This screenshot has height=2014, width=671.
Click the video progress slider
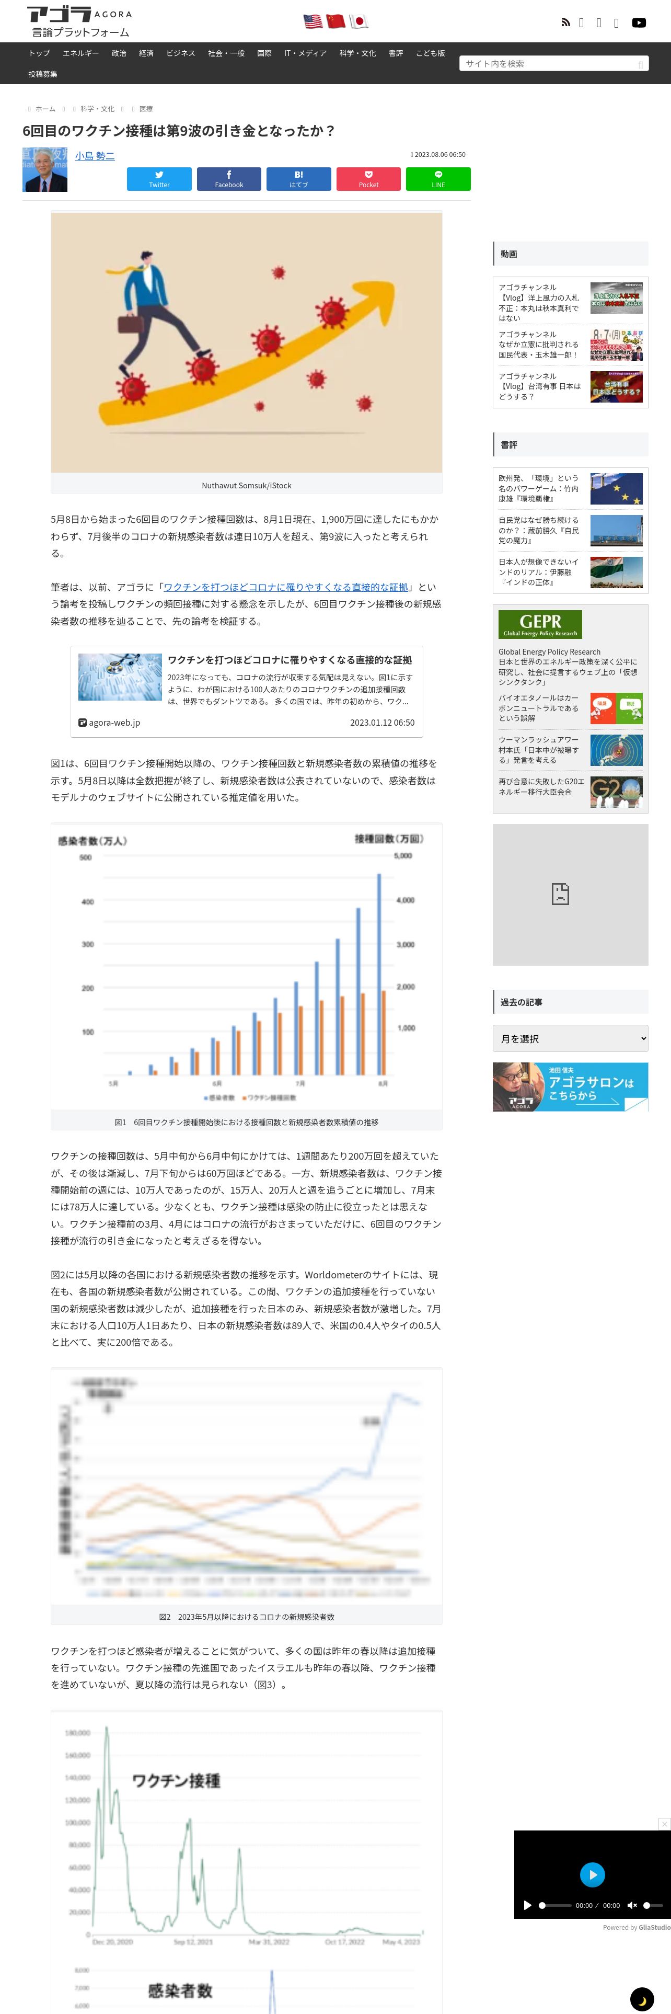point(556,1905)
